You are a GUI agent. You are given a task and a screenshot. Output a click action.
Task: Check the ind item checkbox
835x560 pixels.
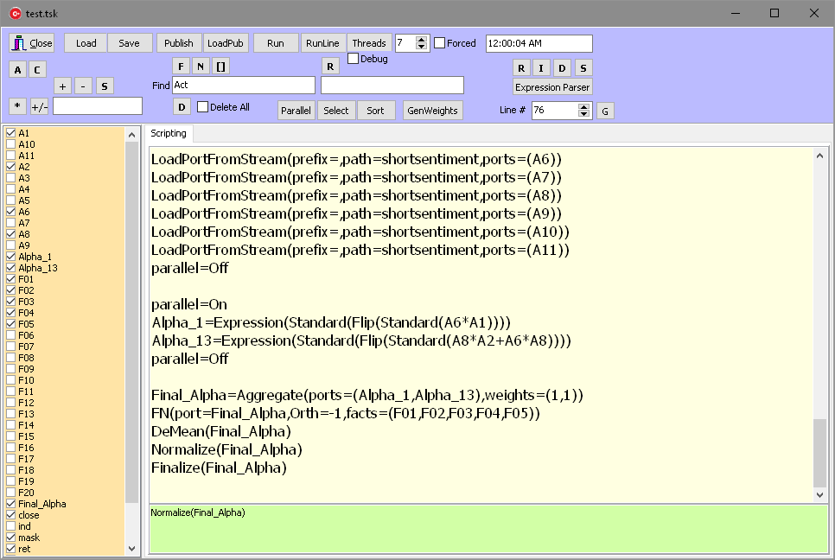tap(10, 526)
